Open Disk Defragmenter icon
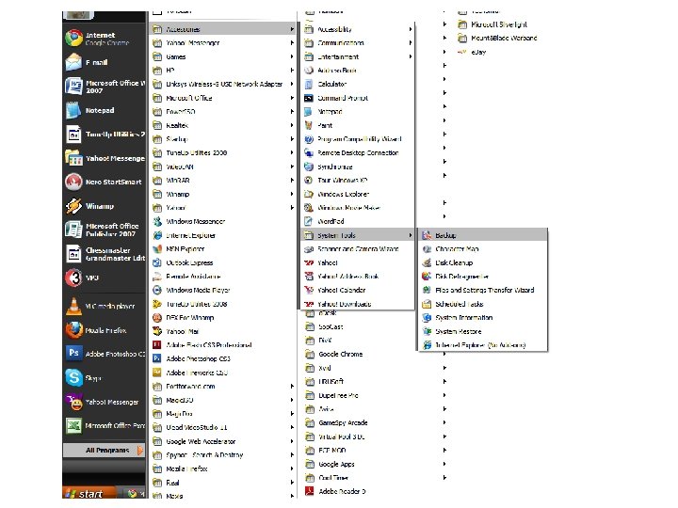Screen dimensions: 678x508 [x=427, y=277]
